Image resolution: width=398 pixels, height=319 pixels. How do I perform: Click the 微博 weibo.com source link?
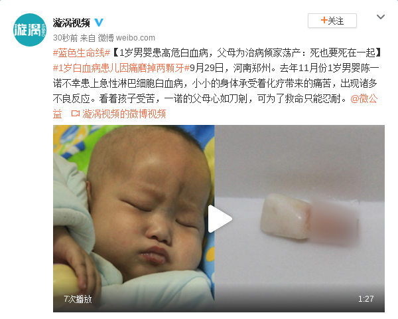126,38
